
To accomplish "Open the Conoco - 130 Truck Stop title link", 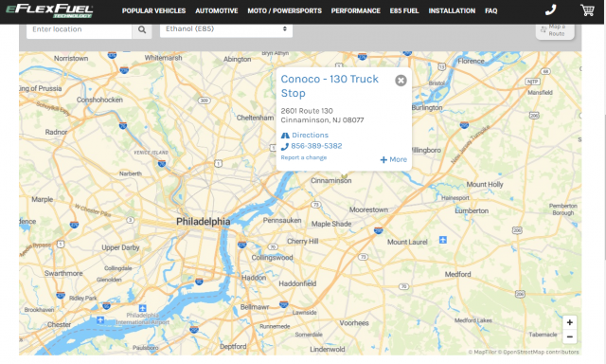I will 330,86.
